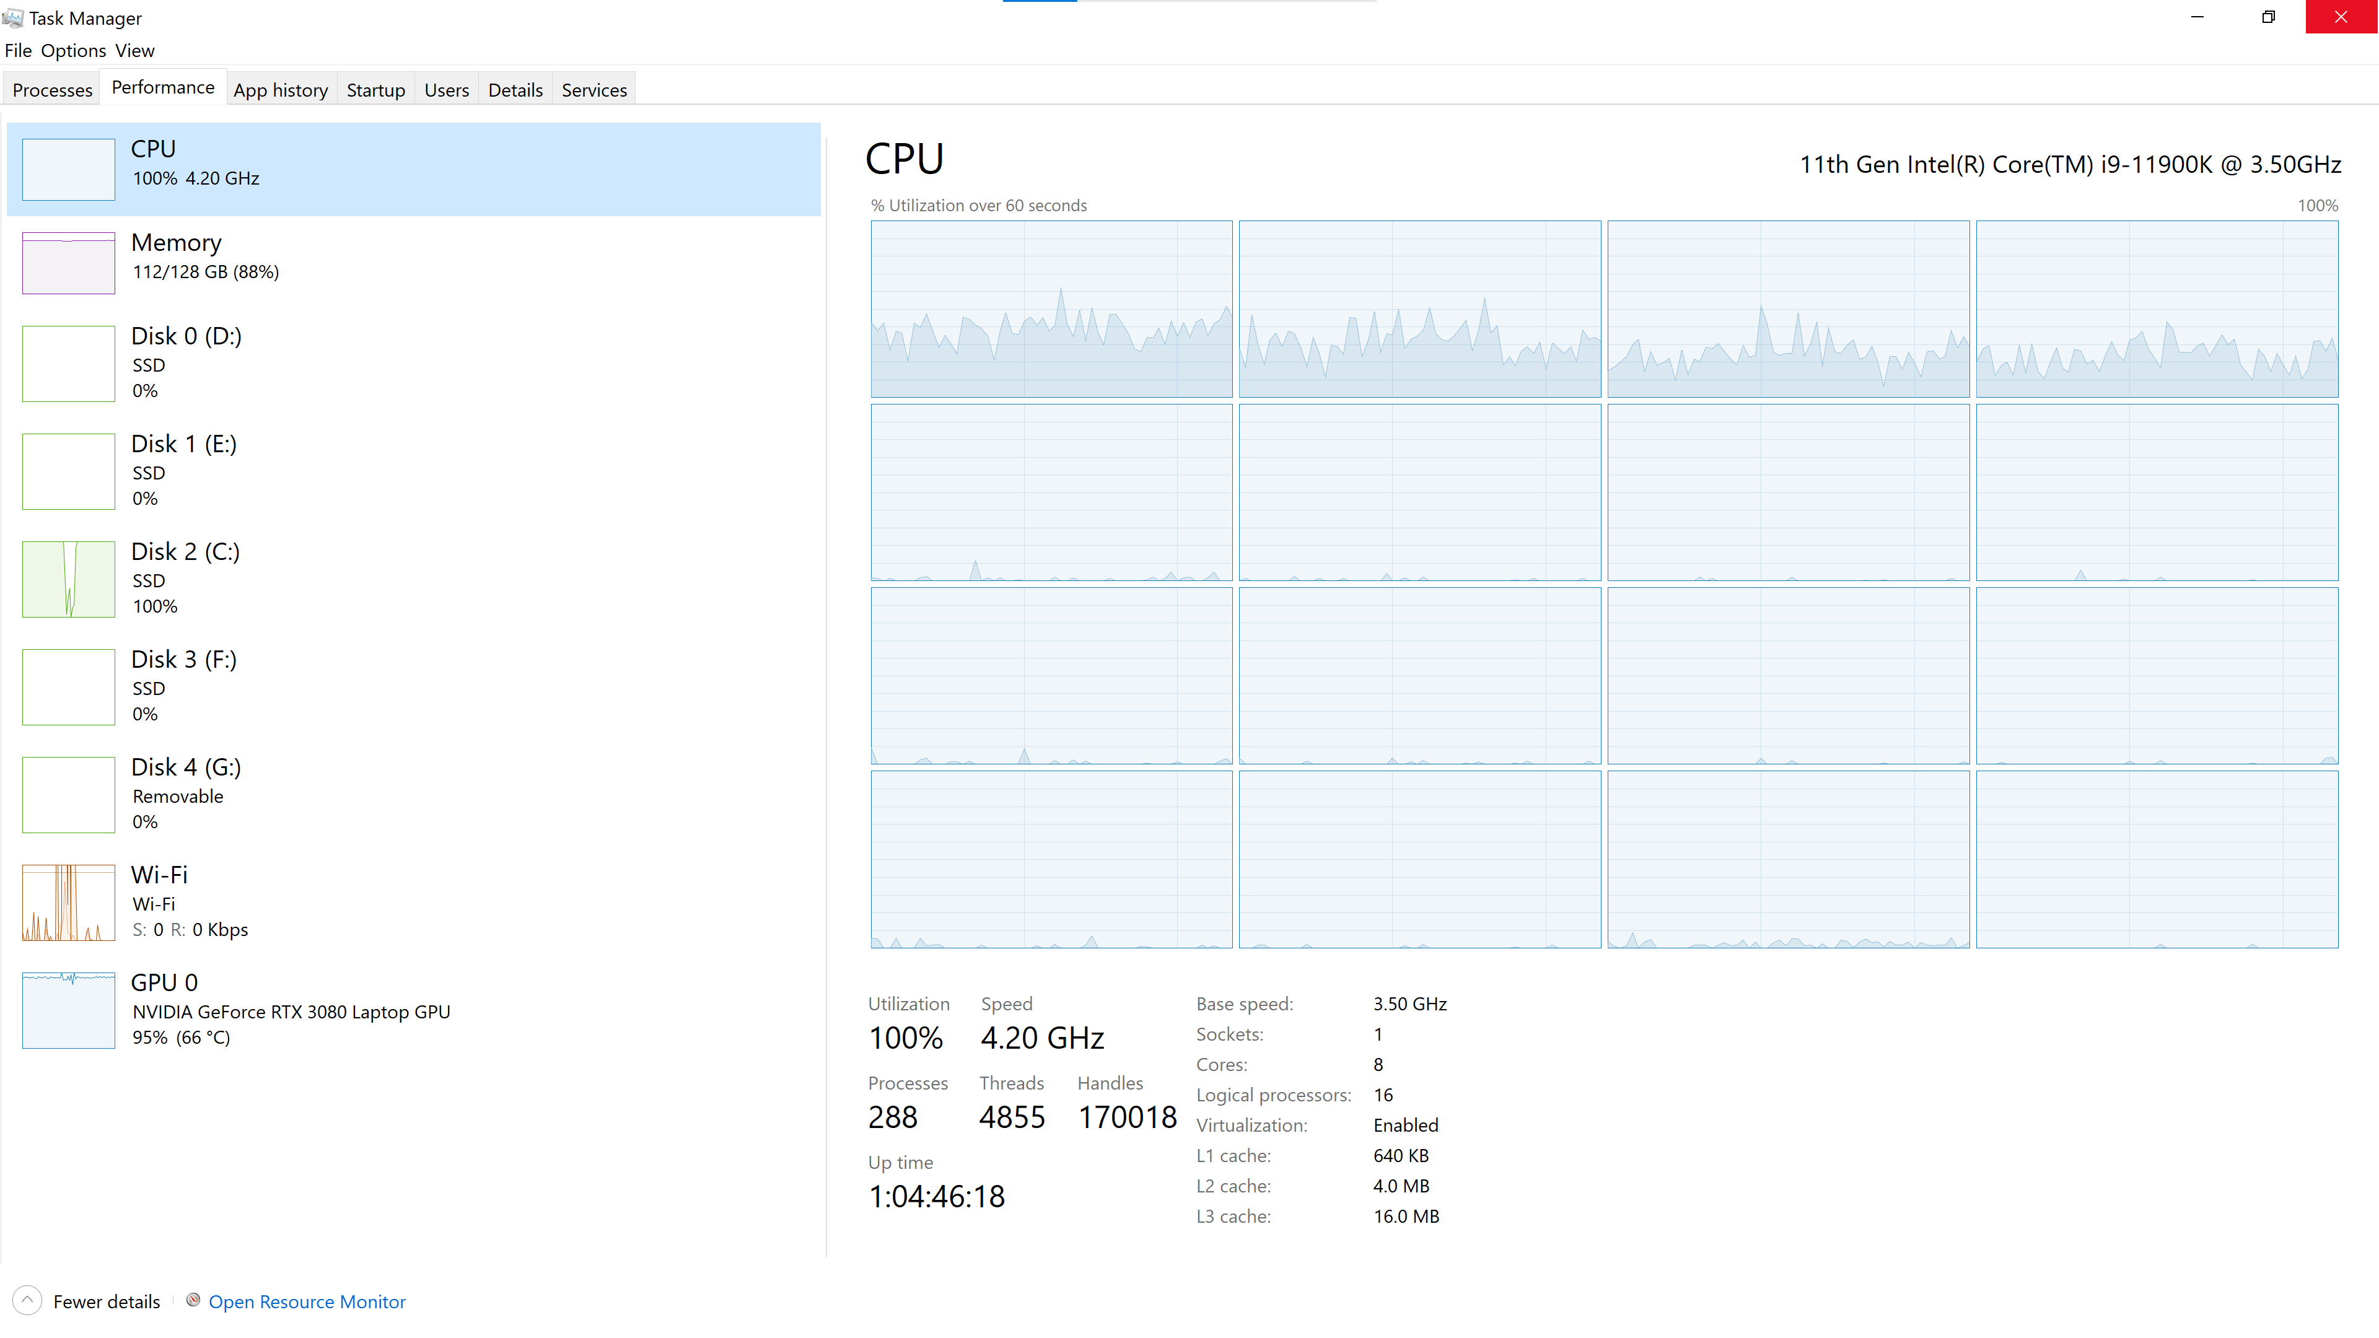Click the L2 cache 4.0 MB value
This screenshot has height=1338, width=2379.
click(1401, 1187)
